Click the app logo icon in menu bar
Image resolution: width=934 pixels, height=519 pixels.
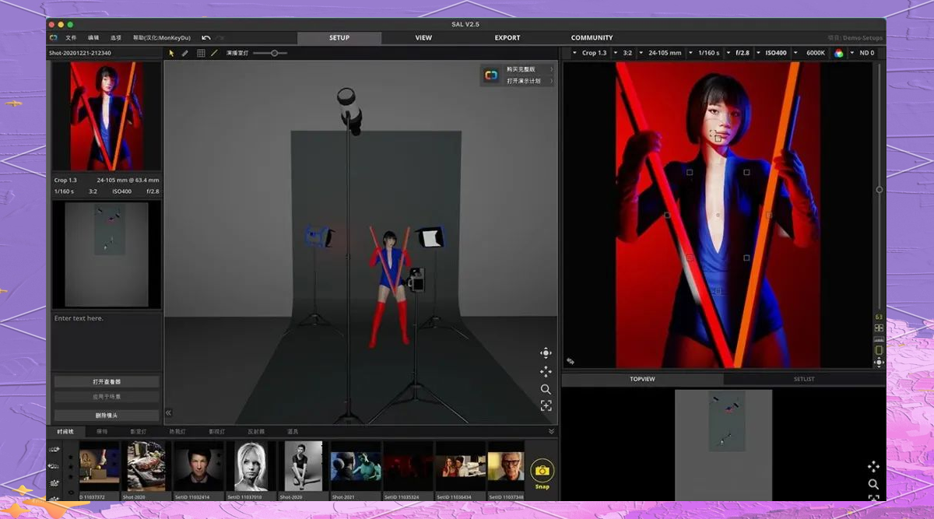click(54, 37)
